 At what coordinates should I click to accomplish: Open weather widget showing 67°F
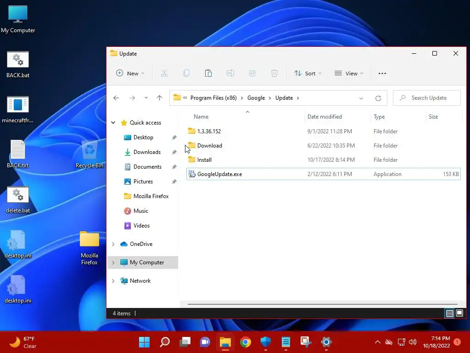click(23, 342)
